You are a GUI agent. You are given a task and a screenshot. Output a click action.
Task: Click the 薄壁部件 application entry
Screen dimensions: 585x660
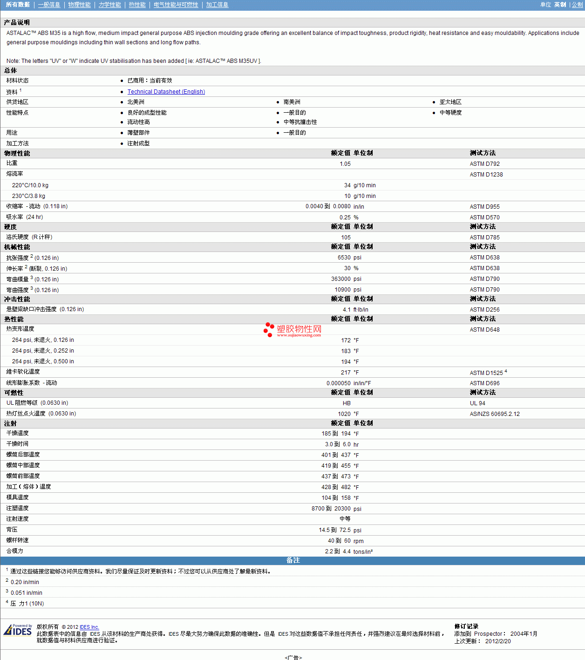pos(139,133)
